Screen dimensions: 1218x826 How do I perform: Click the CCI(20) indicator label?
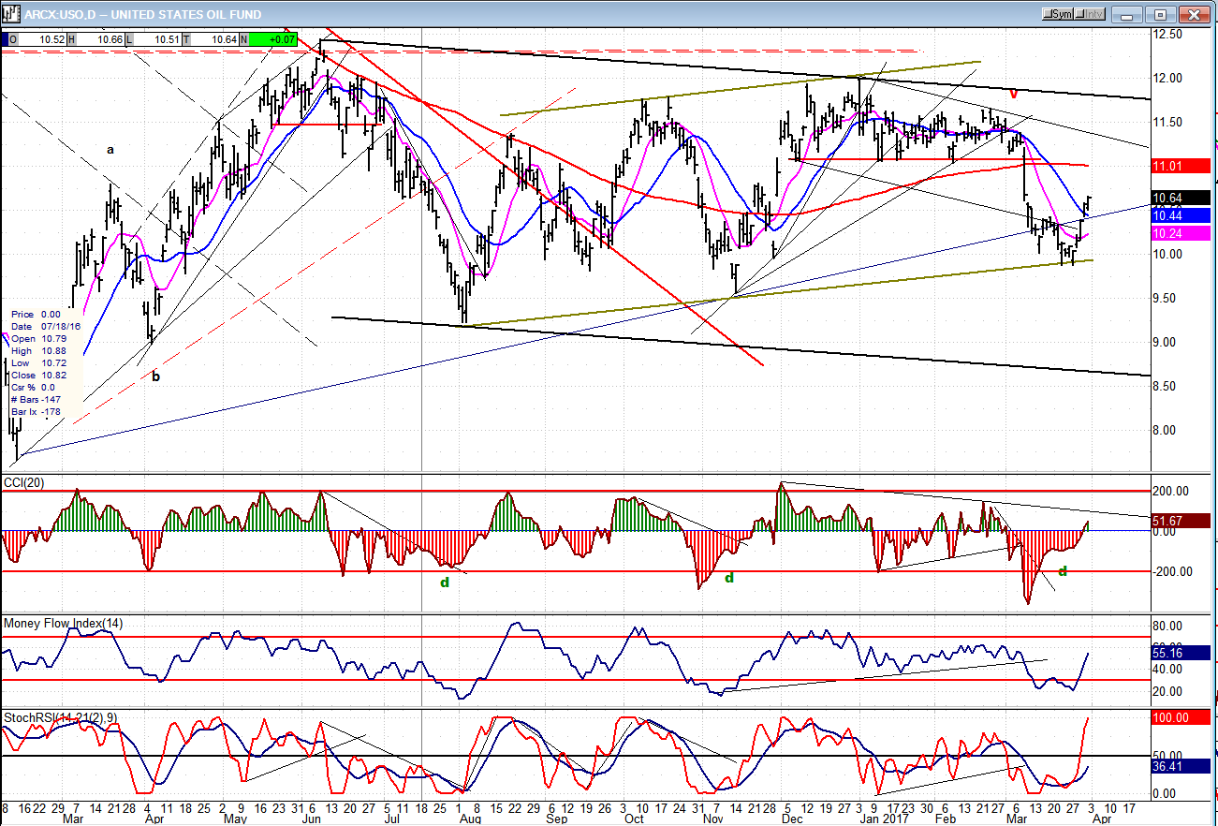click(24, 482)
